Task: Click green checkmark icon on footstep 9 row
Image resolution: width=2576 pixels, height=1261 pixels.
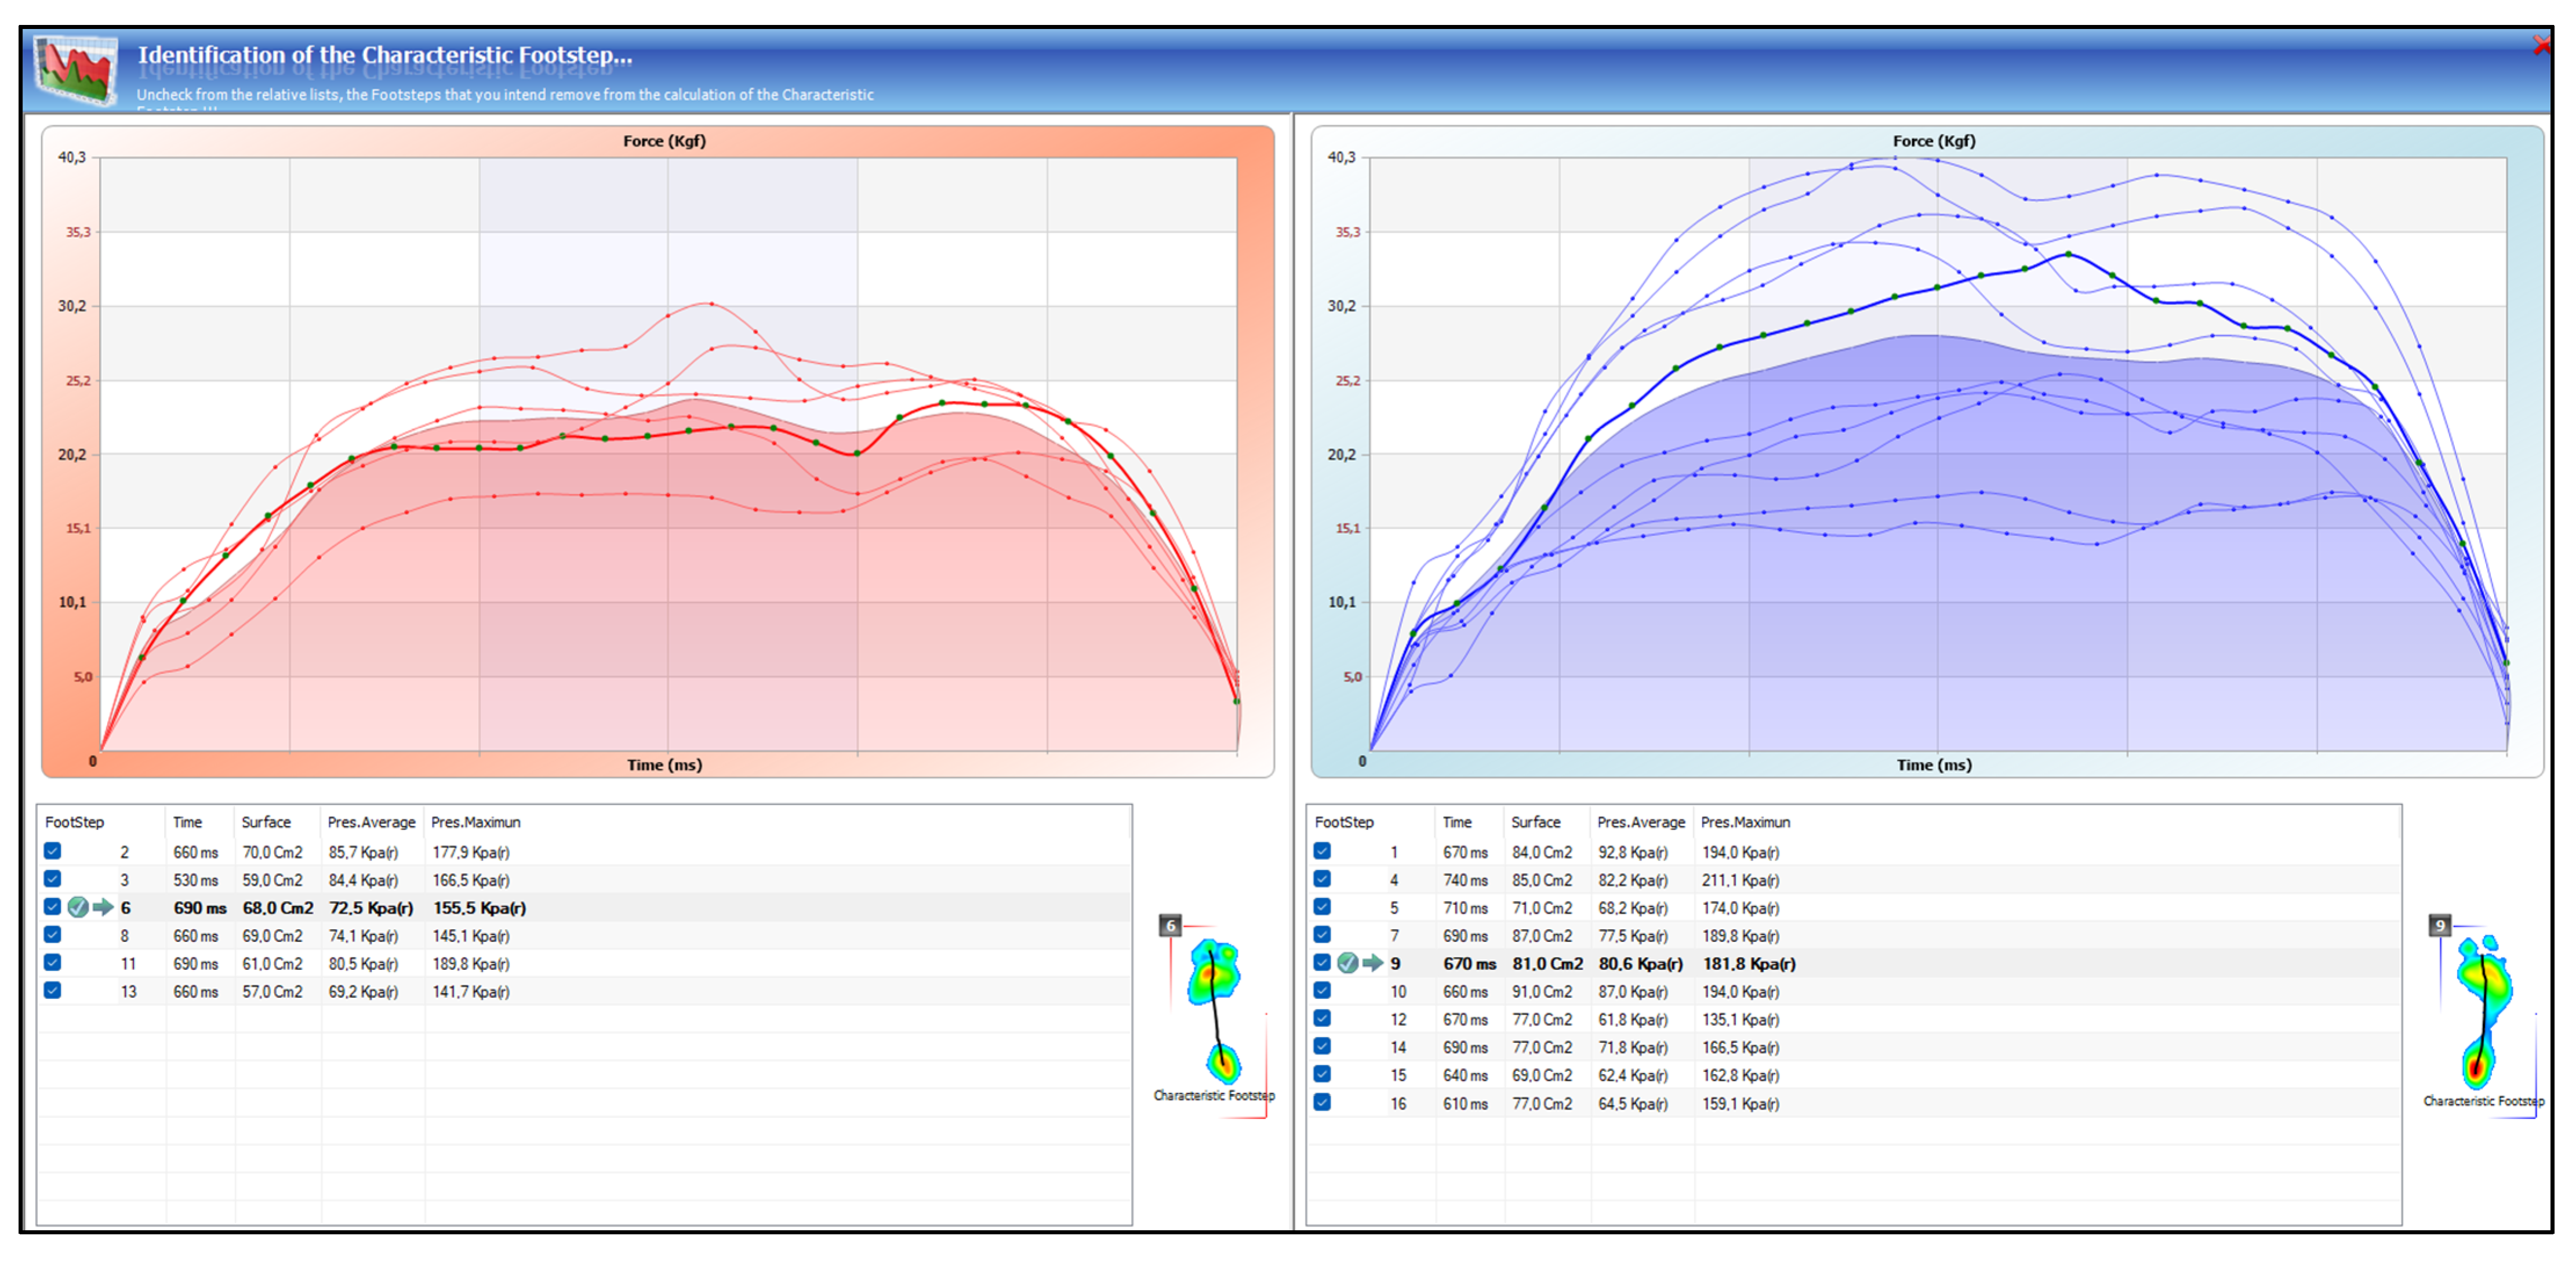Action: [1348, 963]
